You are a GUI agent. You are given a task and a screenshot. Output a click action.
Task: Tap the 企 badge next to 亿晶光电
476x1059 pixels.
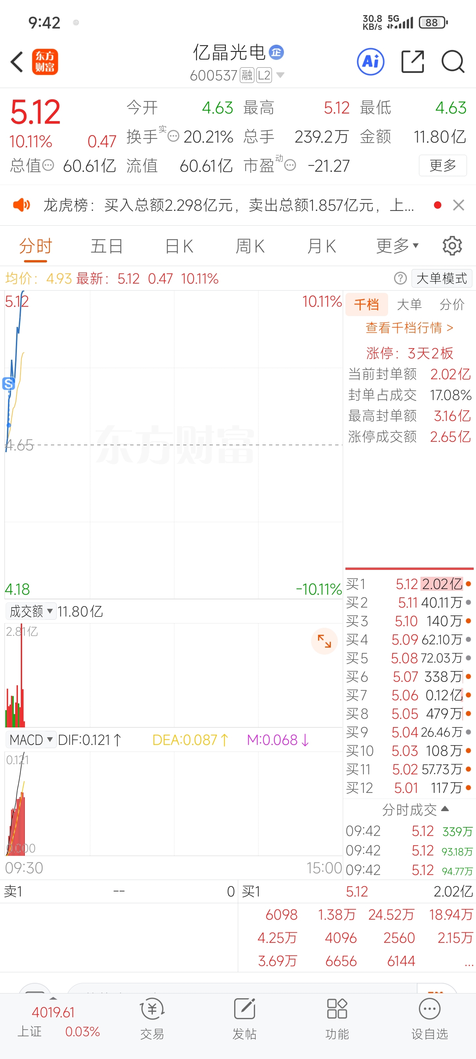276,52
